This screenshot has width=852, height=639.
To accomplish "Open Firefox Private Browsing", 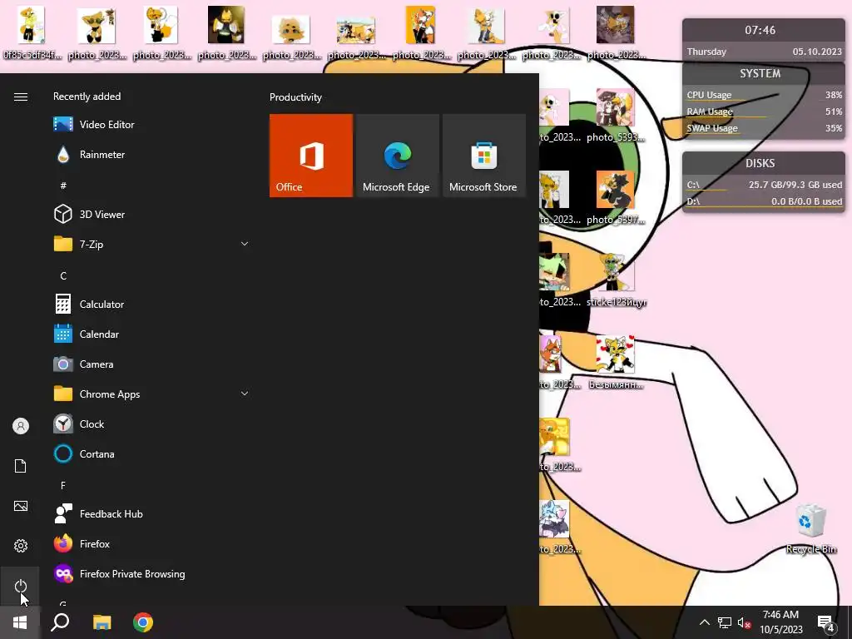I will 152,574.
